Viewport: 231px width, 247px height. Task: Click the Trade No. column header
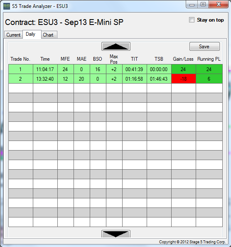pos(20,59)
